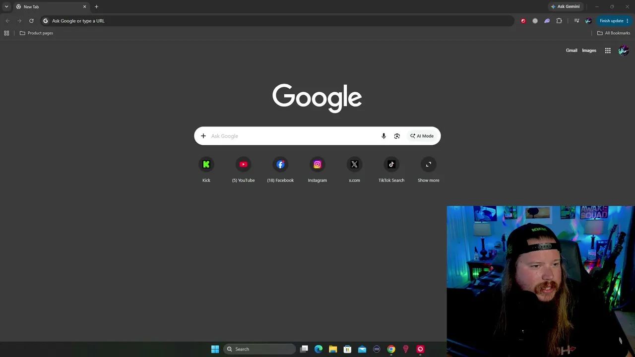Open the dark round app on the taskbar
Image resolution: width=635 pixels, height=357 pixels.
tap(377, 349)
